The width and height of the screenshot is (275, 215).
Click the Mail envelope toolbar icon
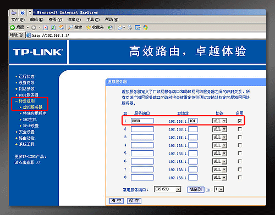[x=120, y=27]
